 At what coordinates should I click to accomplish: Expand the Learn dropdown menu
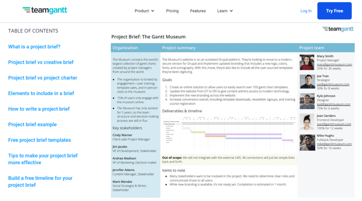coord(225,11)
